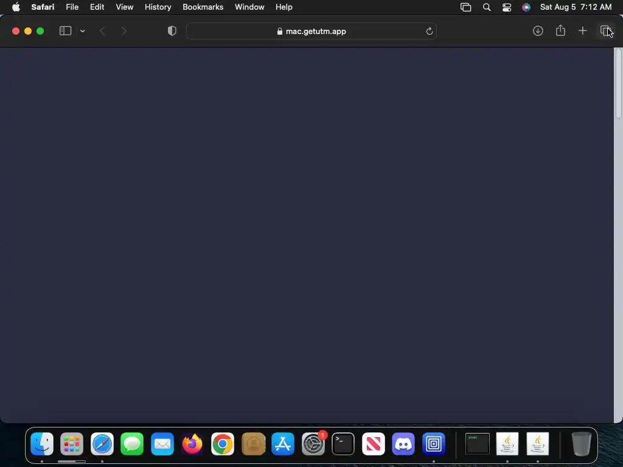The height and width of the screenshot is (467, 623).
Task: Open the Safari application menu
Action: pos(43,7)
